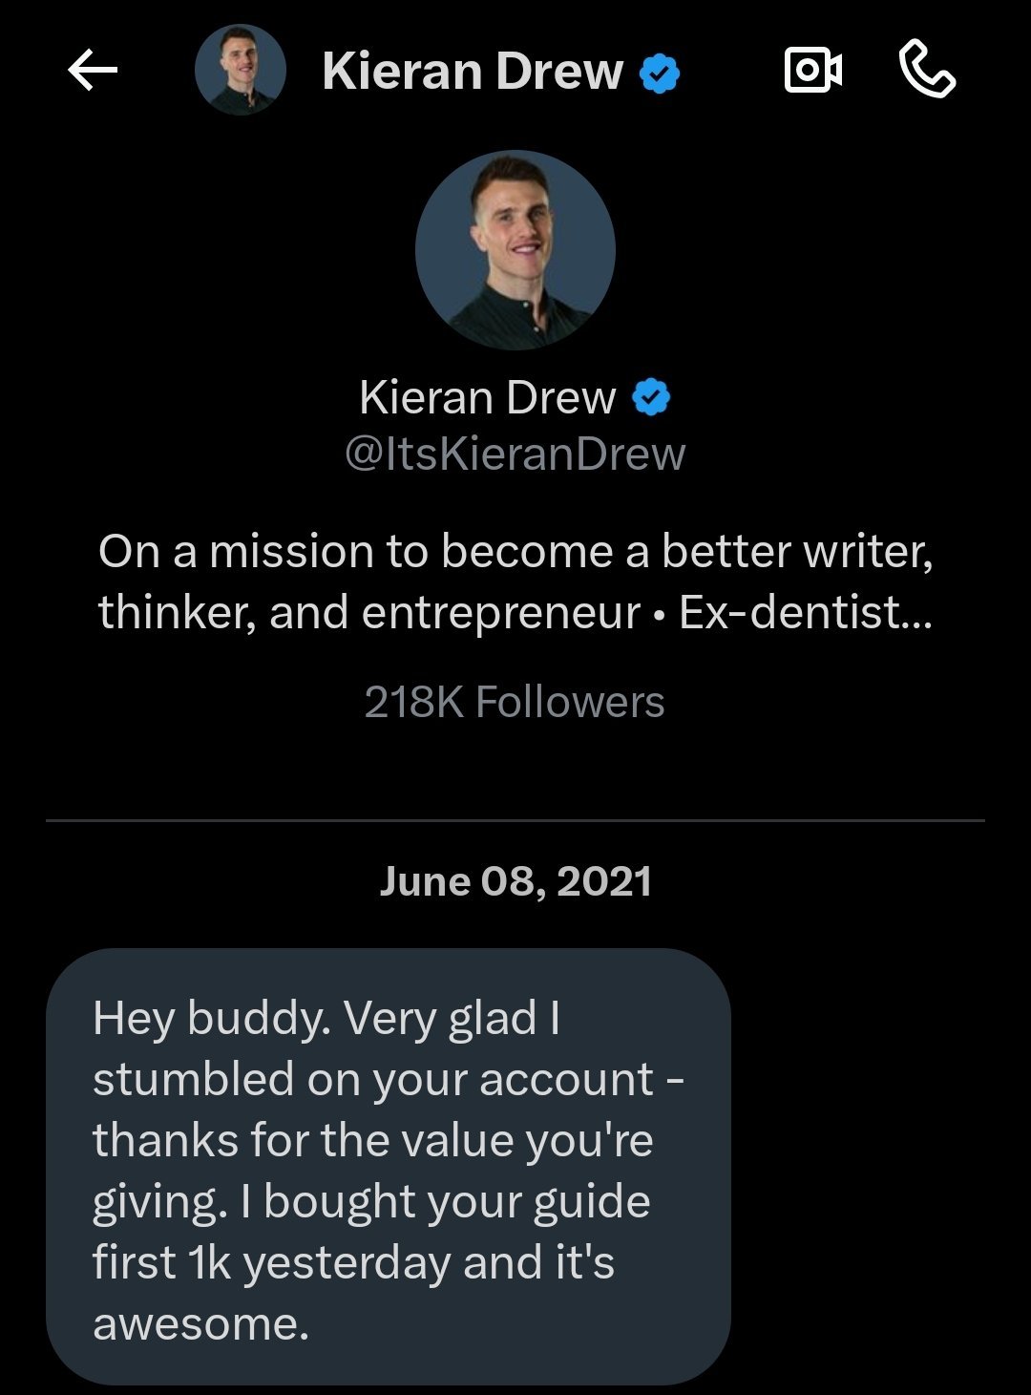
Task: Tap 'Hey buddy' at the start of the message
Action: (212, 1020)
